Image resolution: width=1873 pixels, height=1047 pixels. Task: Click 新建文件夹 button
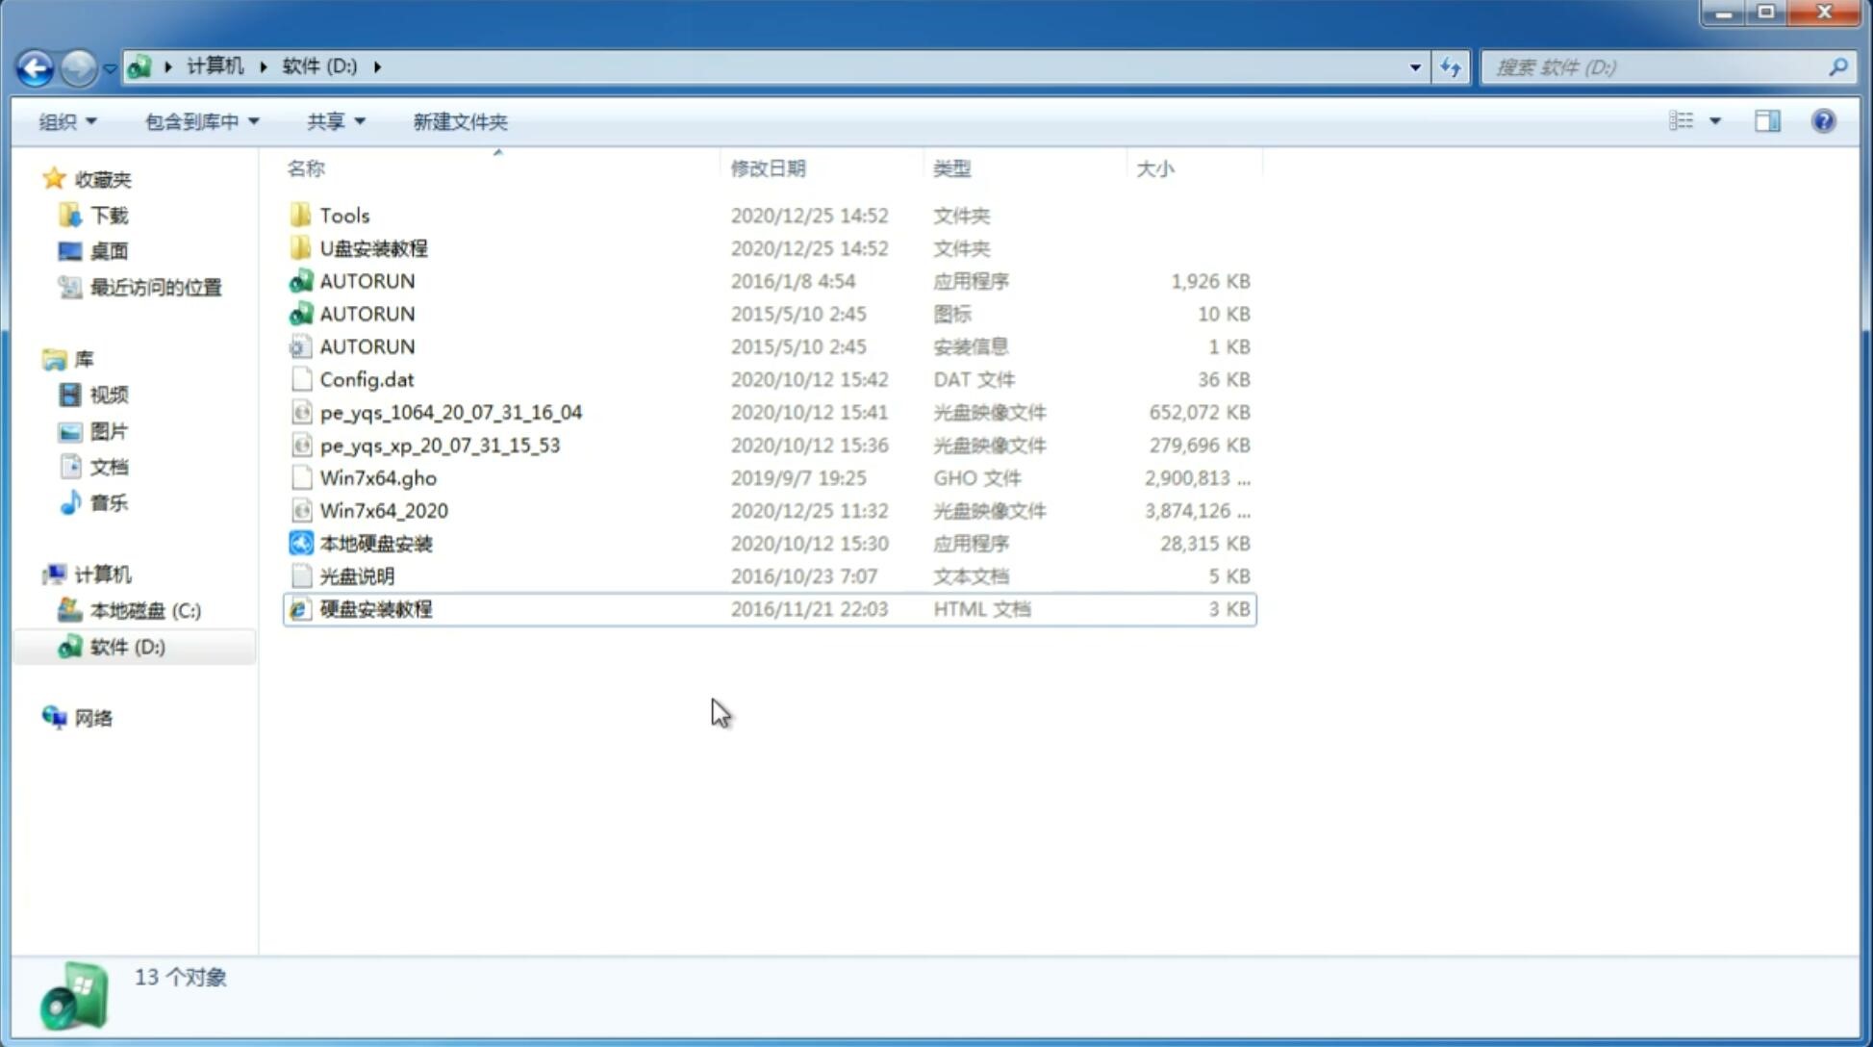(461, 121)
